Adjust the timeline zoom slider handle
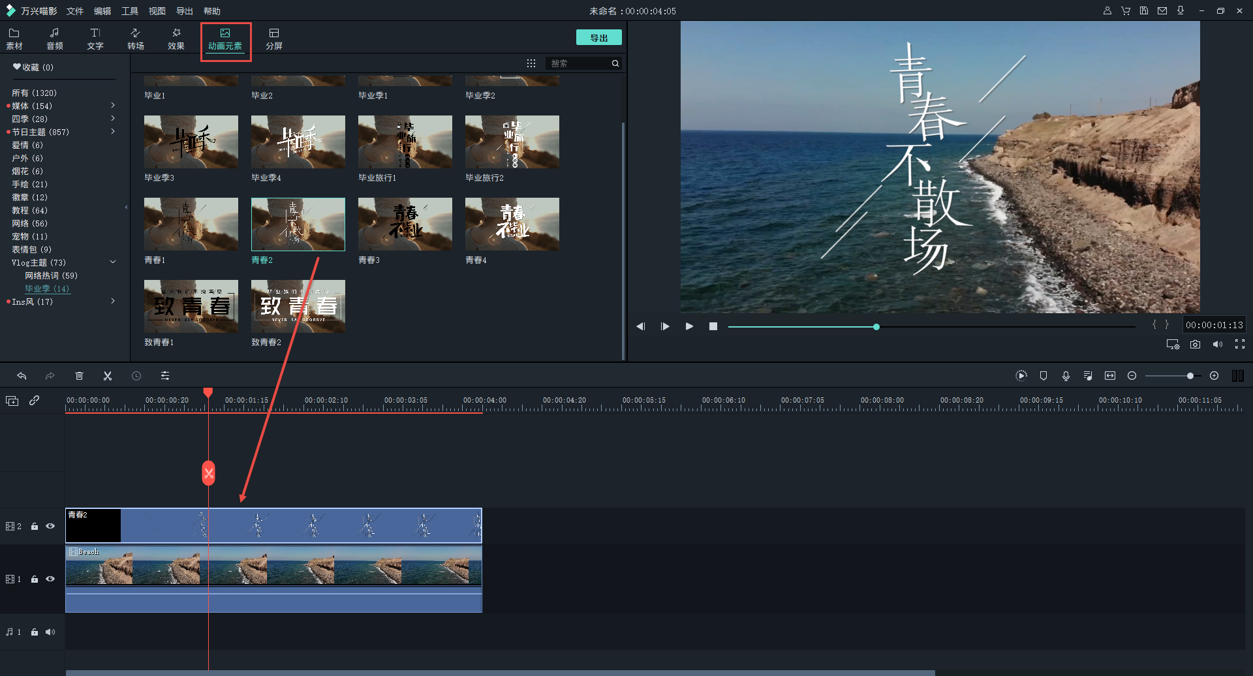 [x=1190, y=376]
